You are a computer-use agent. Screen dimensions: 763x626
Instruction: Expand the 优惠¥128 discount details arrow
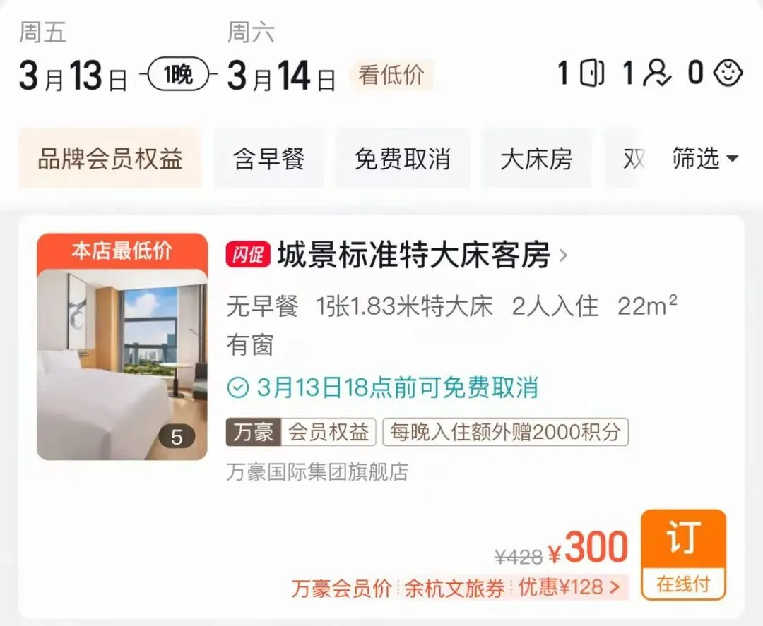coord(615,587)
